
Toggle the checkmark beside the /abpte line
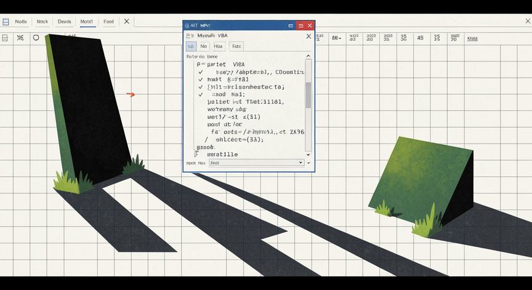click(x=201, y=72)
